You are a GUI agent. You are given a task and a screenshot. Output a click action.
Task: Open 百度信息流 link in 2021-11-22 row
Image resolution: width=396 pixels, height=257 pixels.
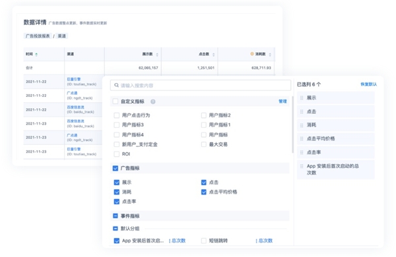tap(75, 107)
